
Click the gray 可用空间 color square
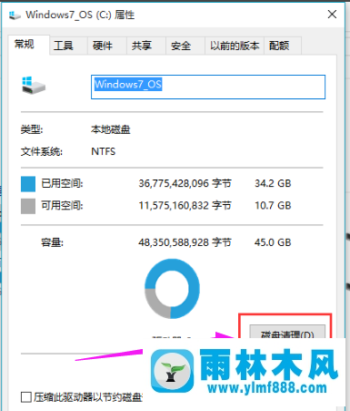(x=28, y=206)
